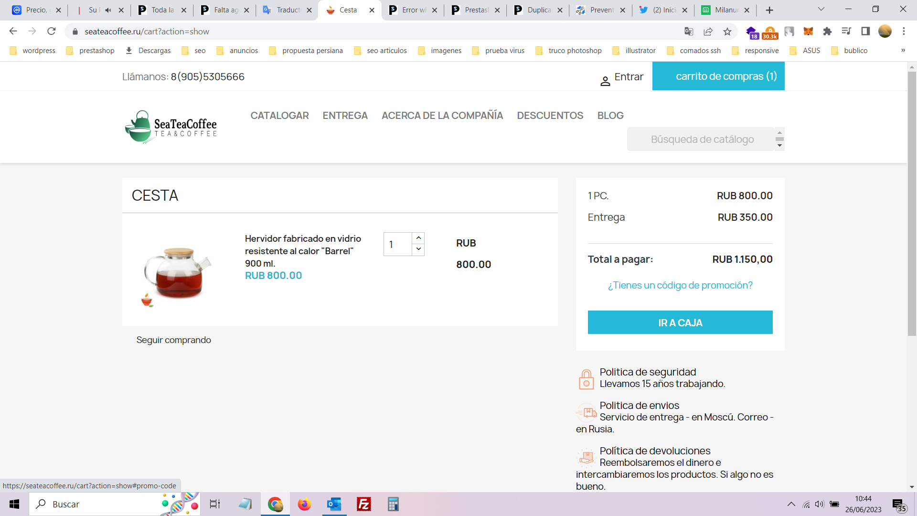The width and height of the screenshot is (917, 516).
Task: Open the MetaMask fox extension
Action: [808, 32]
